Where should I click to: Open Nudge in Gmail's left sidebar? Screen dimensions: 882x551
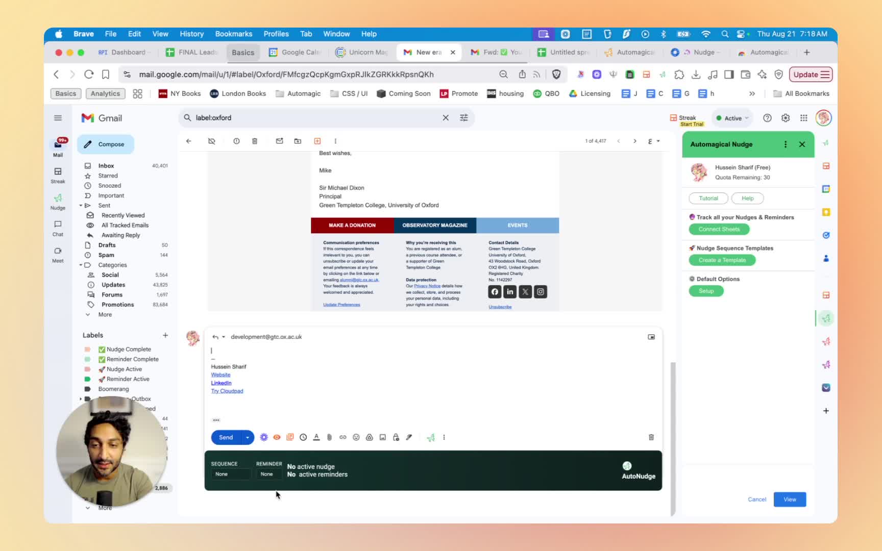(58, 201)
